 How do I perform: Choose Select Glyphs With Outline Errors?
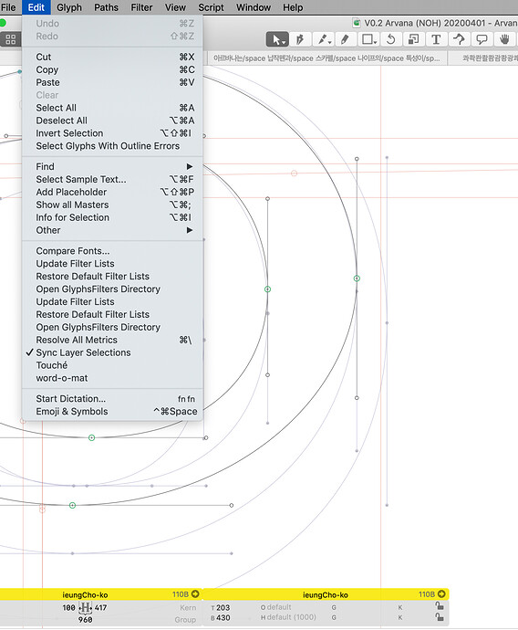112,146
